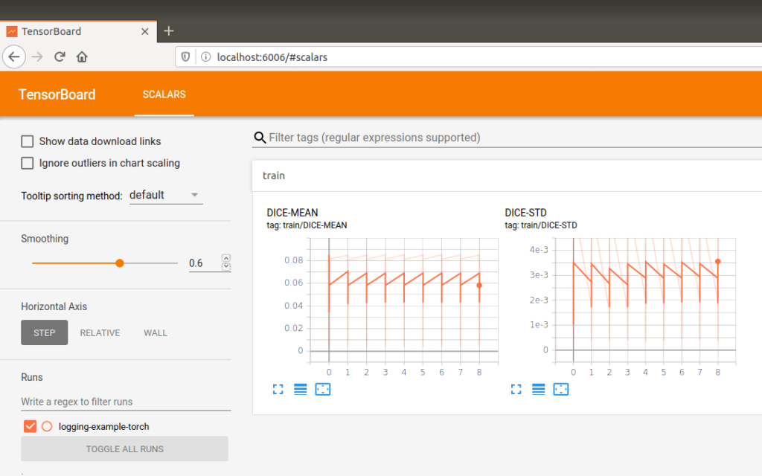
Task: Click the tag: train/DICE-STD label
Action: 541,225
